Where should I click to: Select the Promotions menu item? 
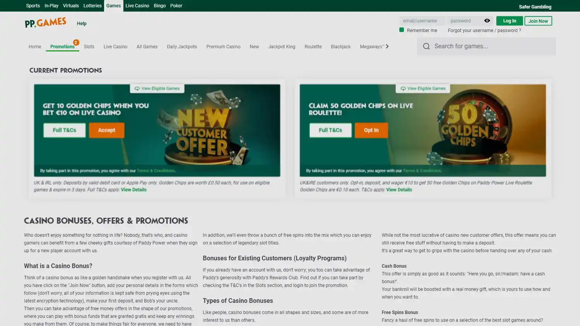(x=62, y=47)
